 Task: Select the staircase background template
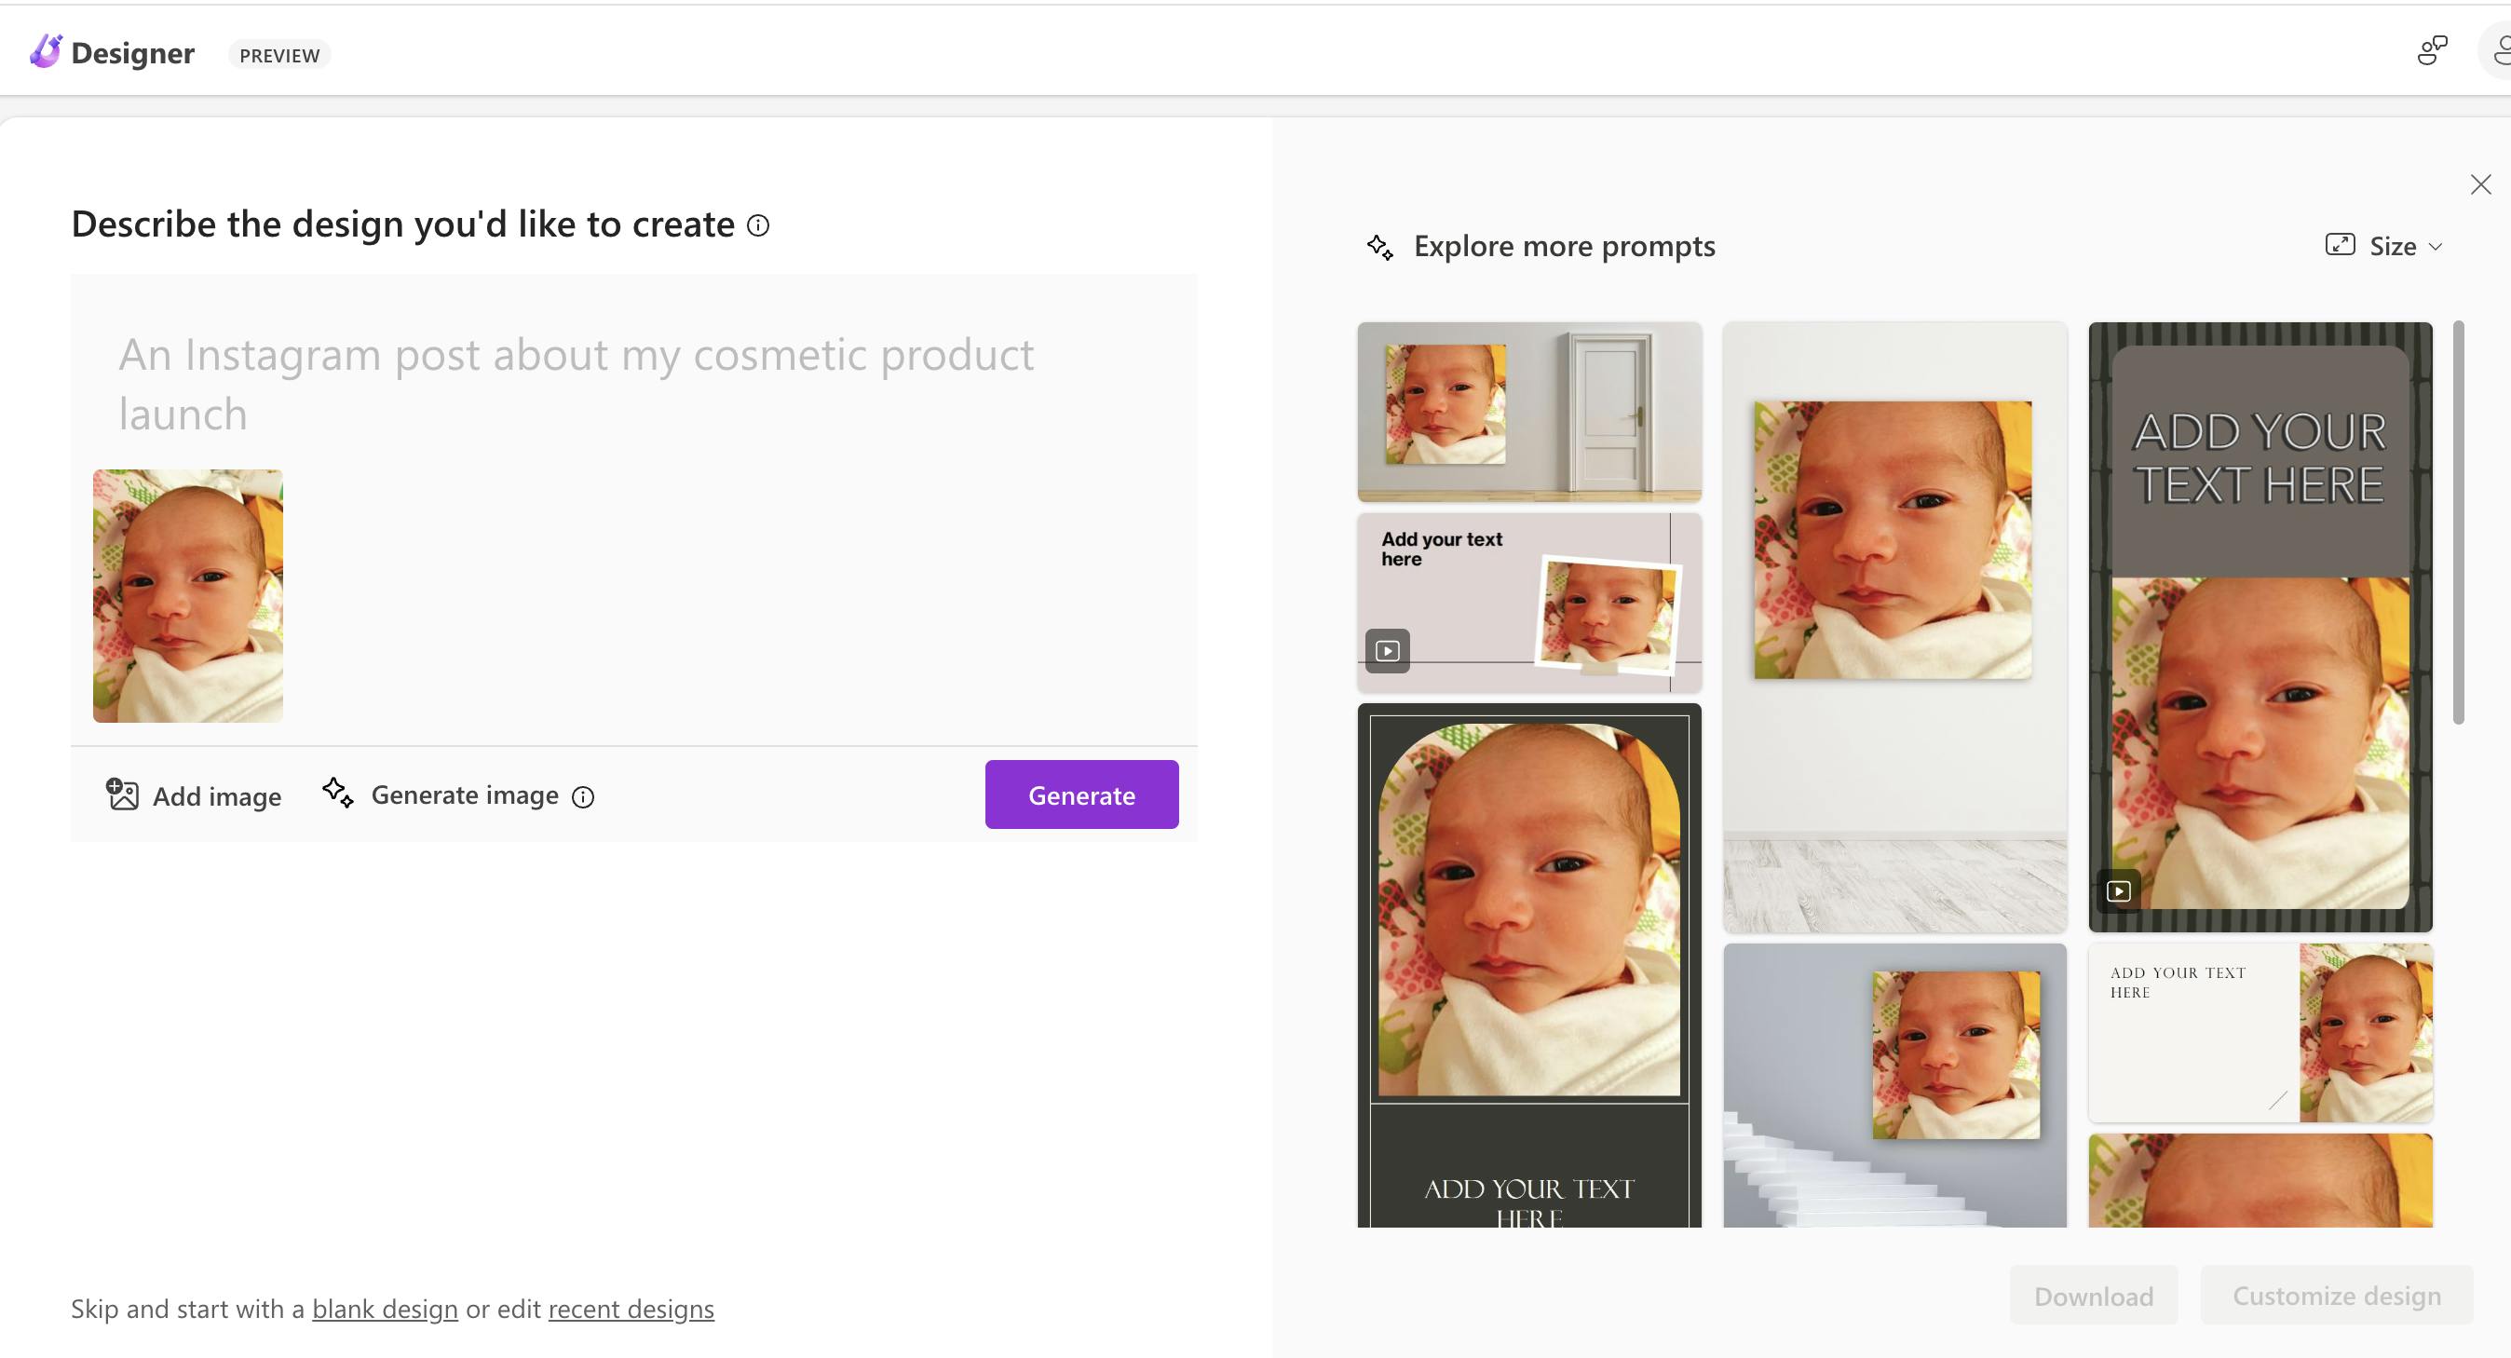point(1894,1084)
